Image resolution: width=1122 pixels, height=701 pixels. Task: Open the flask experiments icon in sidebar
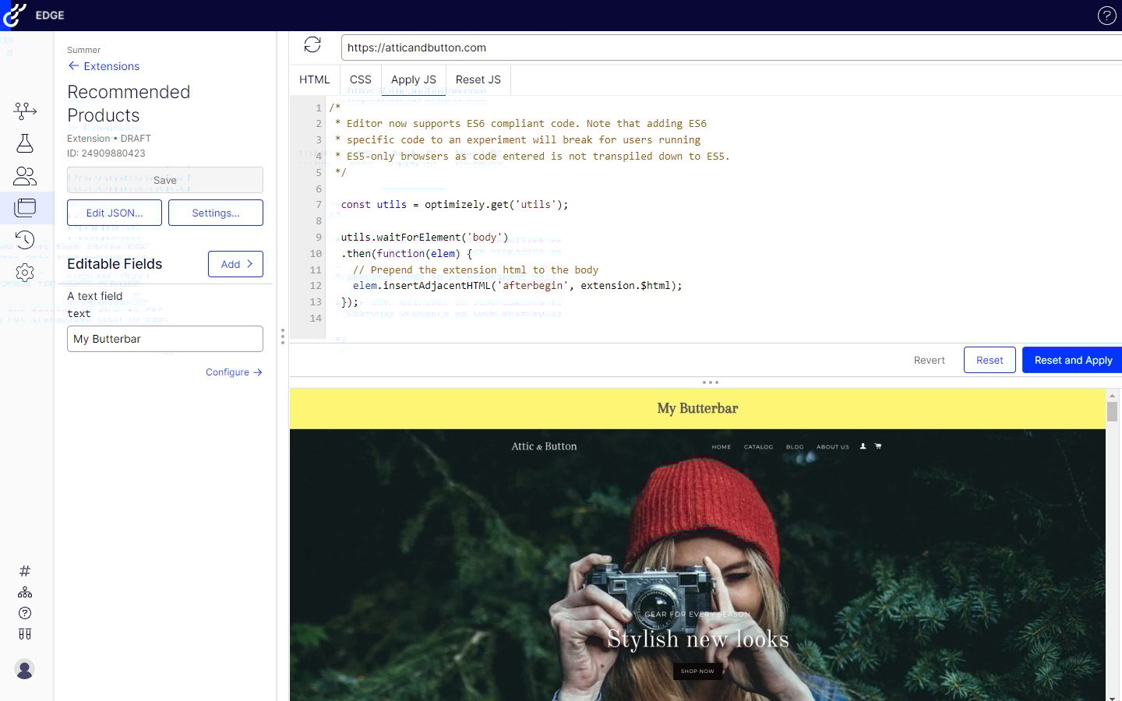[25, 143]
